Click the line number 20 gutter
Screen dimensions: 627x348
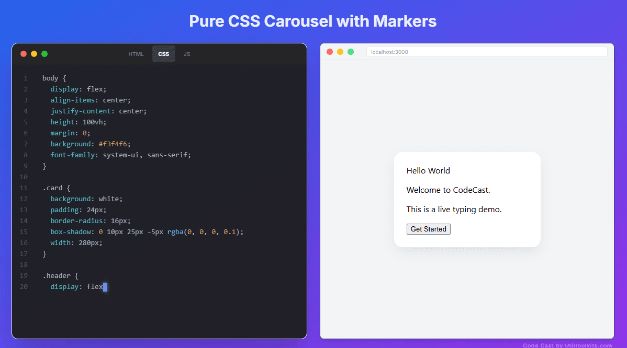pyautogui.click(x=24, y=286)
